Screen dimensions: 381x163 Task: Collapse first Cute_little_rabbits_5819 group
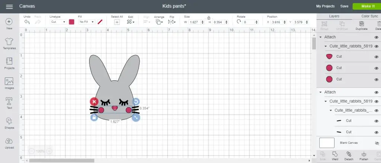[326, 46]
